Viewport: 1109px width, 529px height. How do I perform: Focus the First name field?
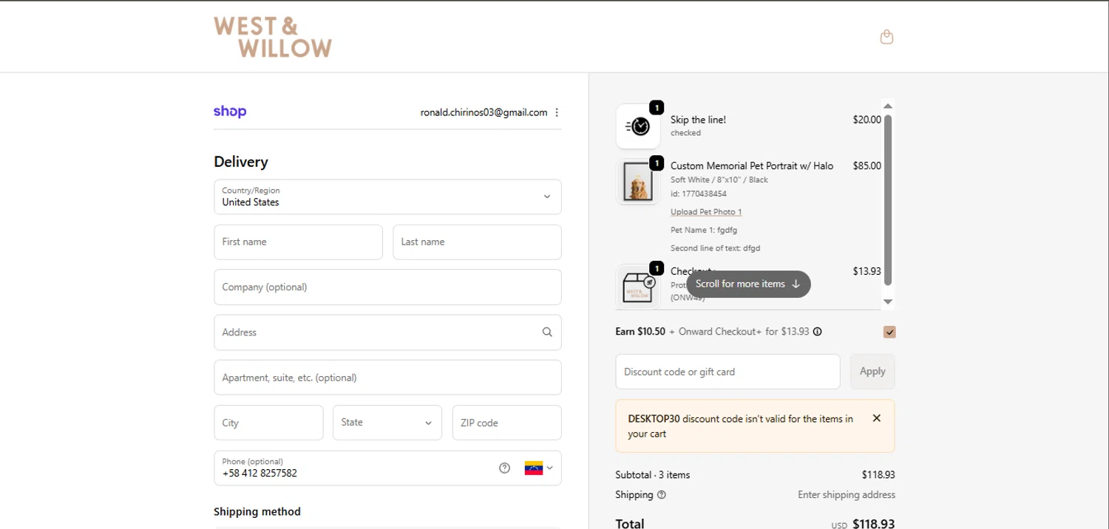click(x=298, y=242)
